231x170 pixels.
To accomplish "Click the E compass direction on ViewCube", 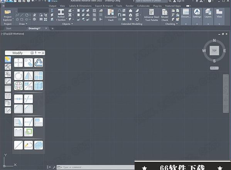I will [224, 51].
